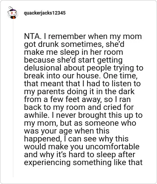This screenshot has height=184, width=157.
Task: Click the line "got drunk sometimes, she'd"
Action: point(74,44)
